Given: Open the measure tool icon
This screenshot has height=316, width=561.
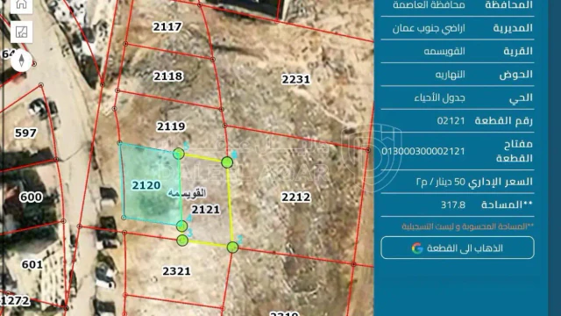Looking at the screenshot, I should 21,32.
